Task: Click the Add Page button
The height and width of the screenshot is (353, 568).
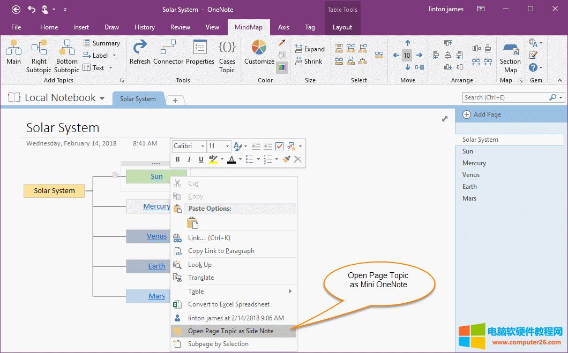Action: click(x=482, y=114)
